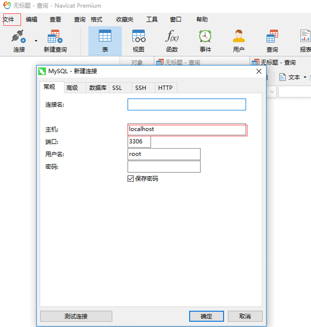311x327 pixels.
Task: Expand the 连接 dropdown arrow
Action: click(36, 41)
